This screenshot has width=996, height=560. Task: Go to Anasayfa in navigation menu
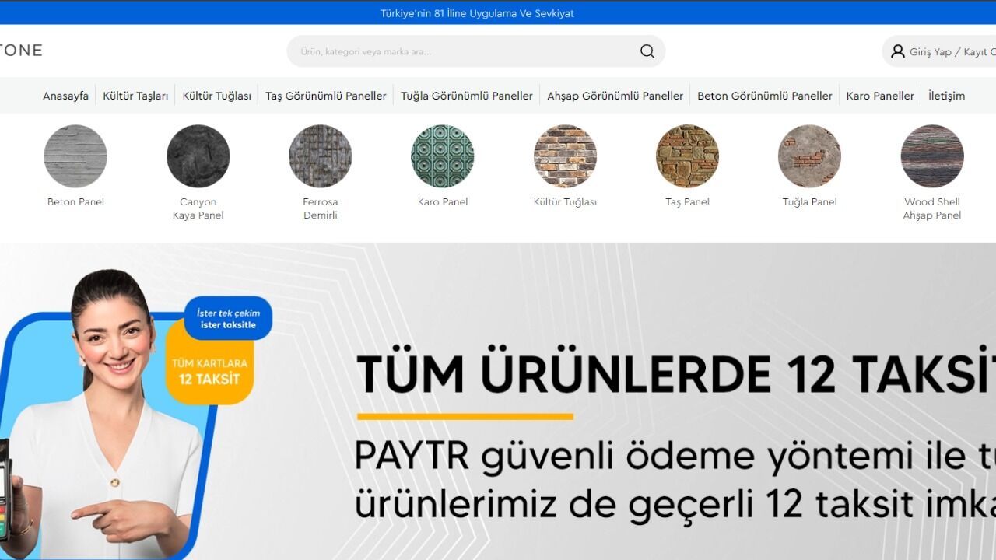(x=65, y=96)
